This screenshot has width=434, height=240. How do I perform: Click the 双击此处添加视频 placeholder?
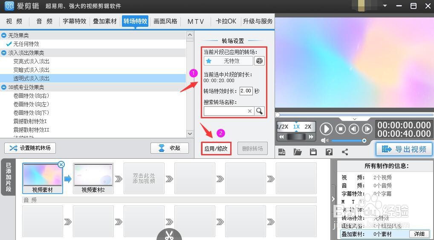pyautogui.click(x=144, y=178)
